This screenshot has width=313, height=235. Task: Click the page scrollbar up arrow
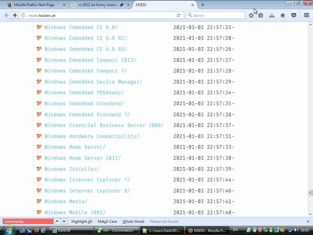[x=311, y=24]
